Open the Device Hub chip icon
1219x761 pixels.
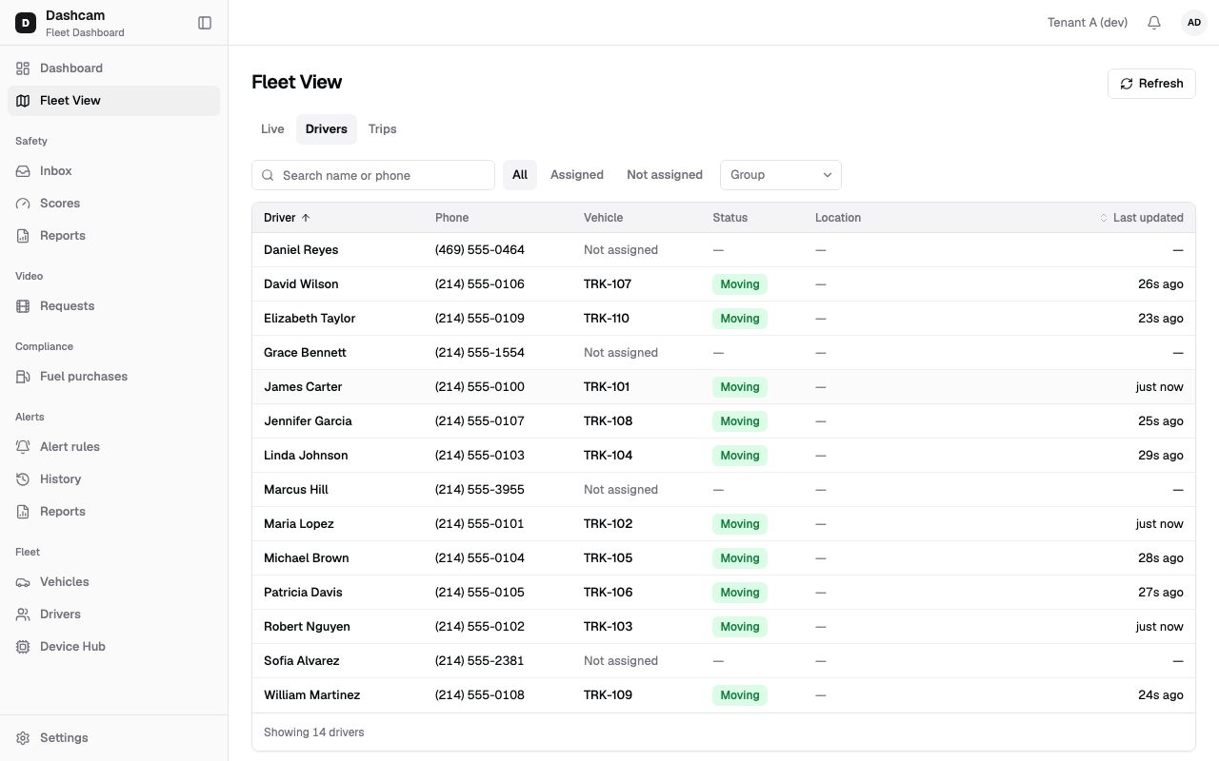pyautogui.click(x=23, y=647)
